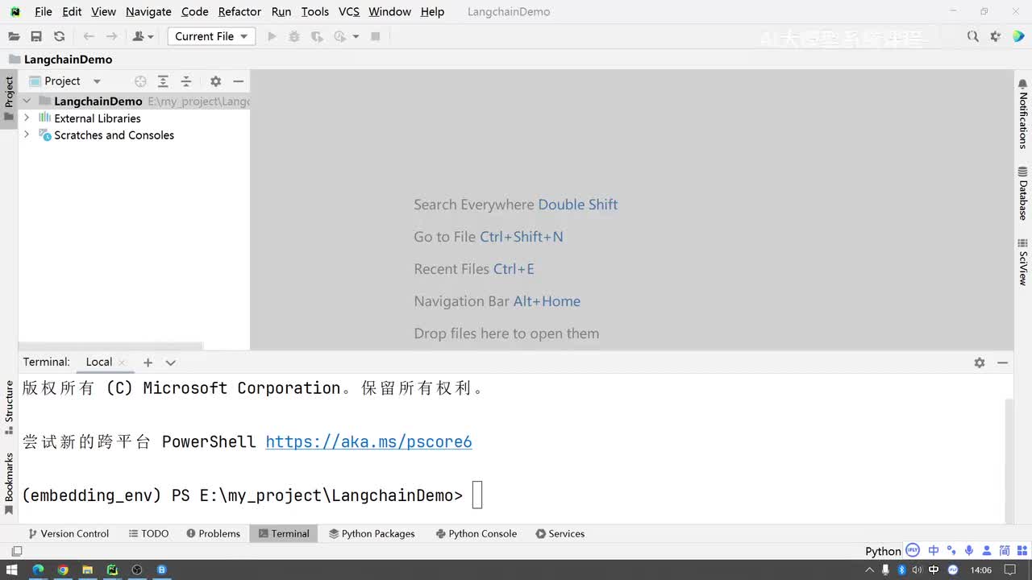Open the Problems tool window

(x=213, y=533)
